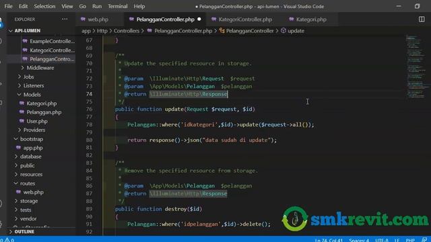Expand the Listeners folder

click(34, 85)
